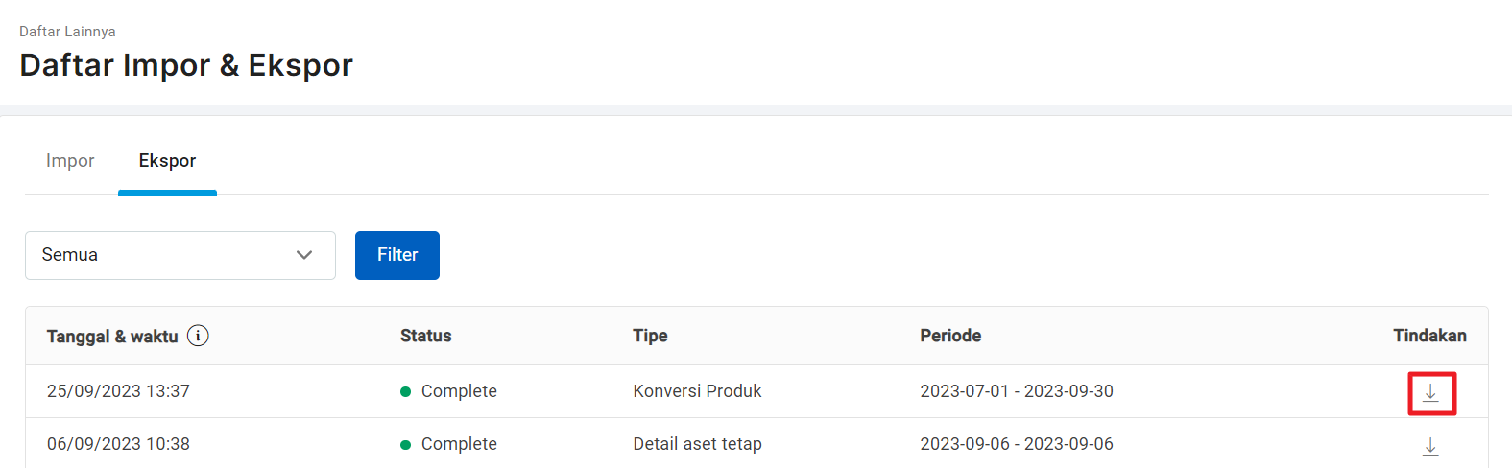The height and width of the screenshot is (468, 1512).
Task: Switch to the Impor tab
Action: pyautogui.click(x=70, y=161)
